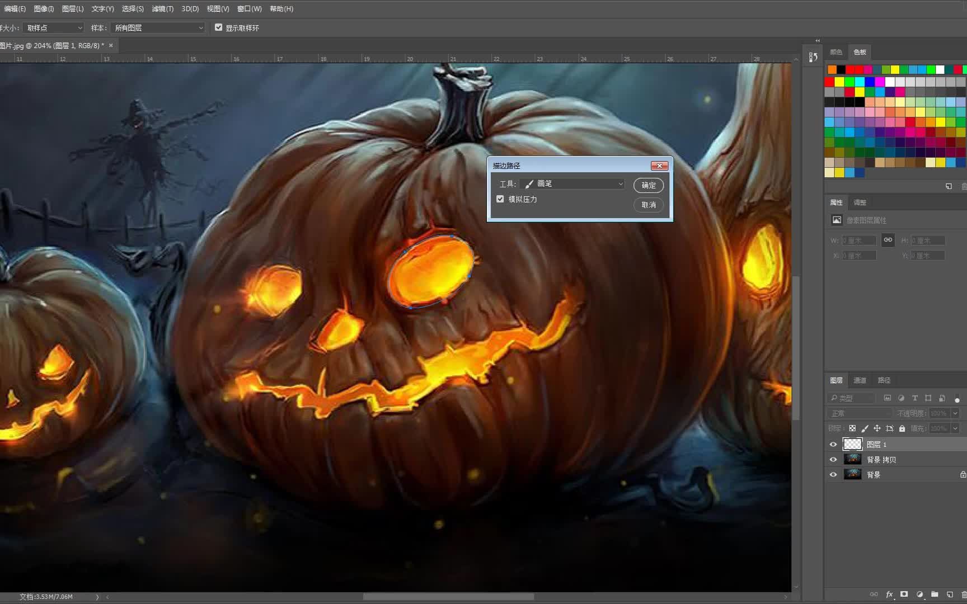Switch to the 路径 tab

click(884, 380)
